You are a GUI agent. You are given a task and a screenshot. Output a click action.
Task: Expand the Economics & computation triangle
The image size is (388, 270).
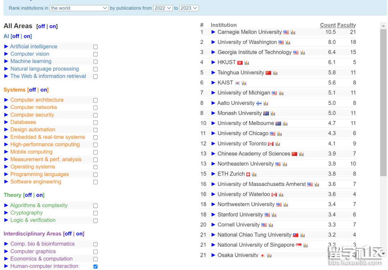[6, 259]
